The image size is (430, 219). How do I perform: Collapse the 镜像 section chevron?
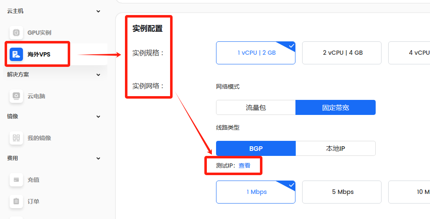coord(99,117)
